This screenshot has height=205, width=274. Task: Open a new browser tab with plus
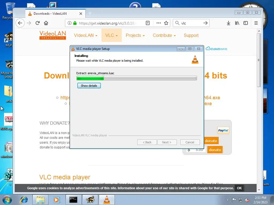tap(90, 13)
